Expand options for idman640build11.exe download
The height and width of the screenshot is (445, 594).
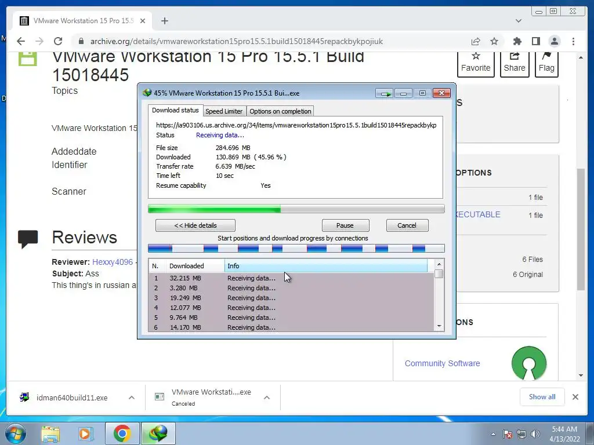132,397
